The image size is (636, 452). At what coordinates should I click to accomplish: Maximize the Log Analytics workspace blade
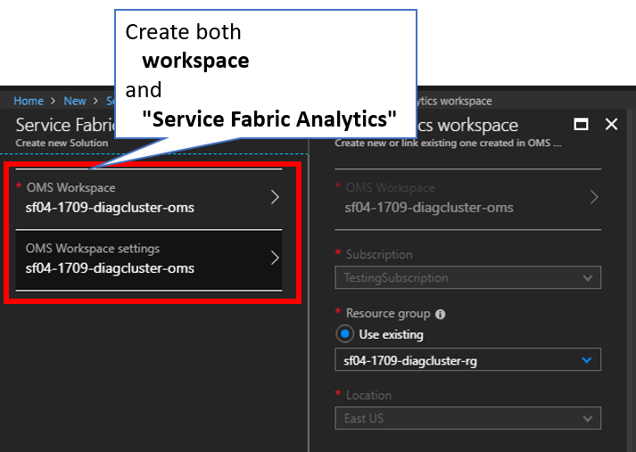coord(582,124)
